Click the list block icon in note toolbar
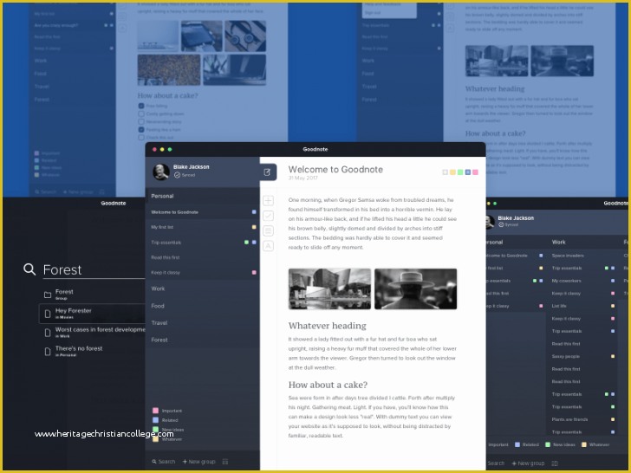Screen dimensions: 631x473 click(x=269, y=230)
